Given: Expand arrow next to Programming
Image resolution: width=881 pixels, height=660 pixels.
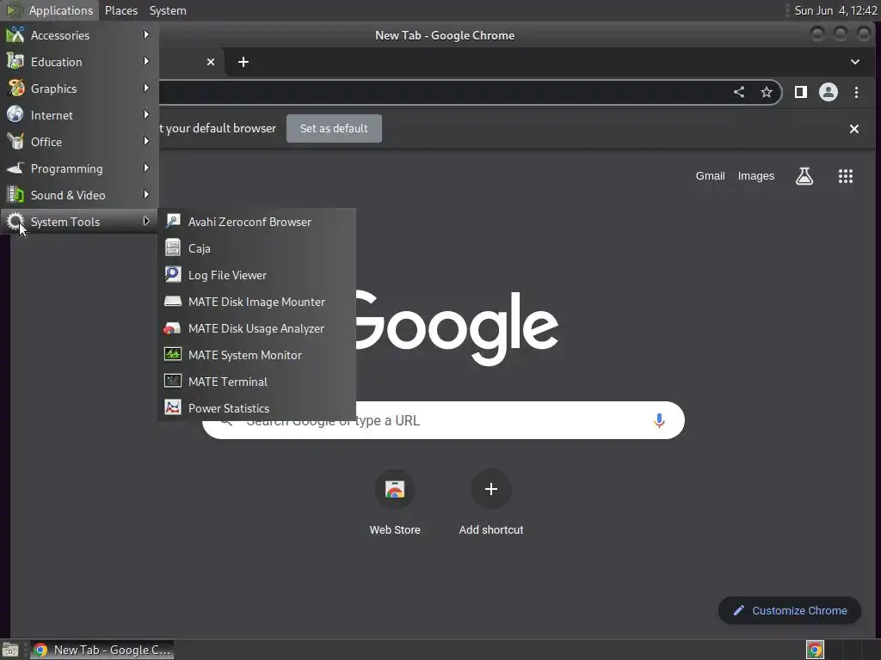Looking at the screenshot, I should (146, 168).
